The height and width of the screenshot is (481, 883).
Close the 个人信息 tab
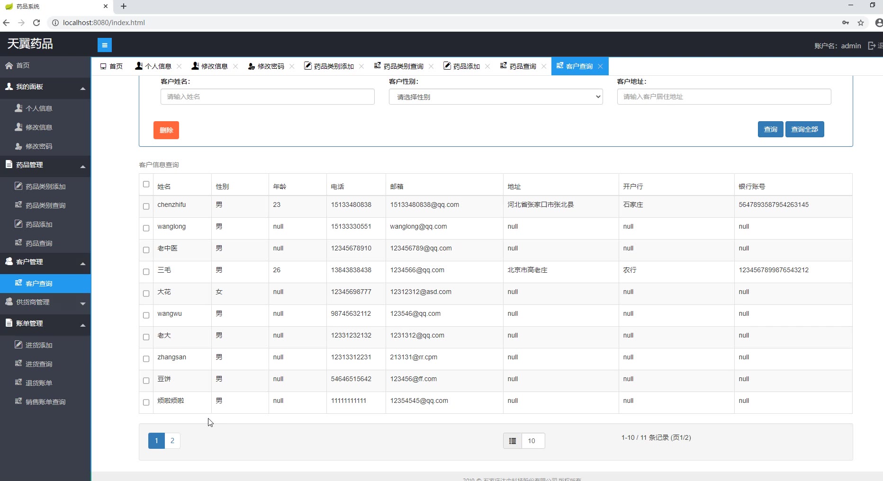179,66
